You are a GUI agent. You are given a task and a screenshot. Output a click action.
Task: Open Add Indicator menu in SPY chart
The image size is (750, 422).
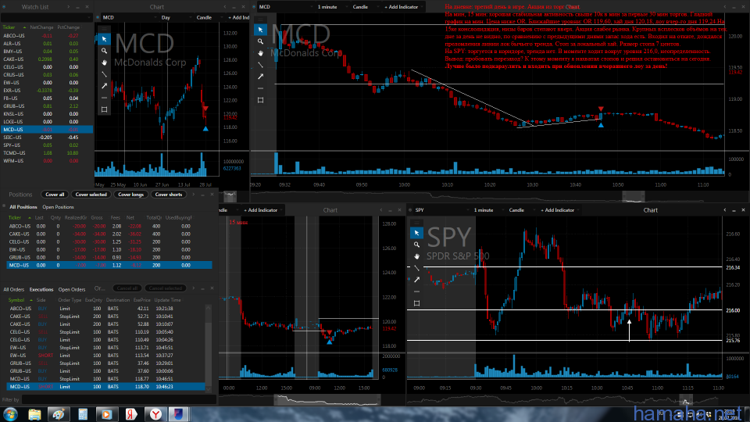tap(558, 210)
